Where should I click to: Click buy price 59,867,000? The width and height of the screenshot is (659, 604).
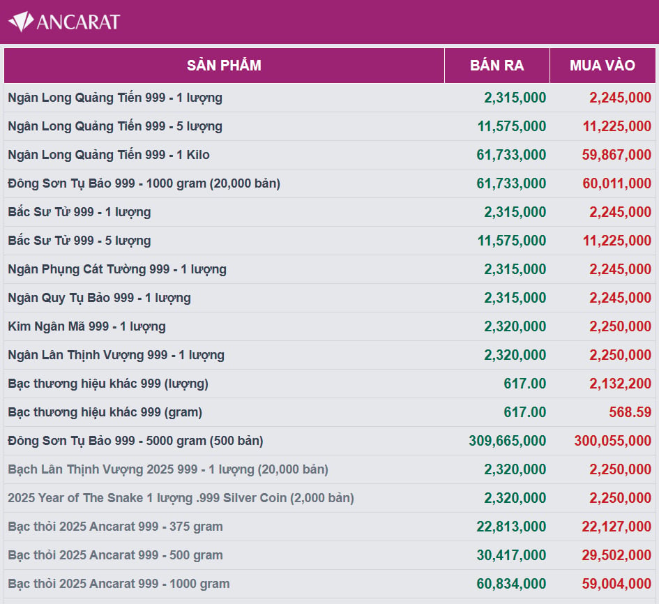pos(616,155)
